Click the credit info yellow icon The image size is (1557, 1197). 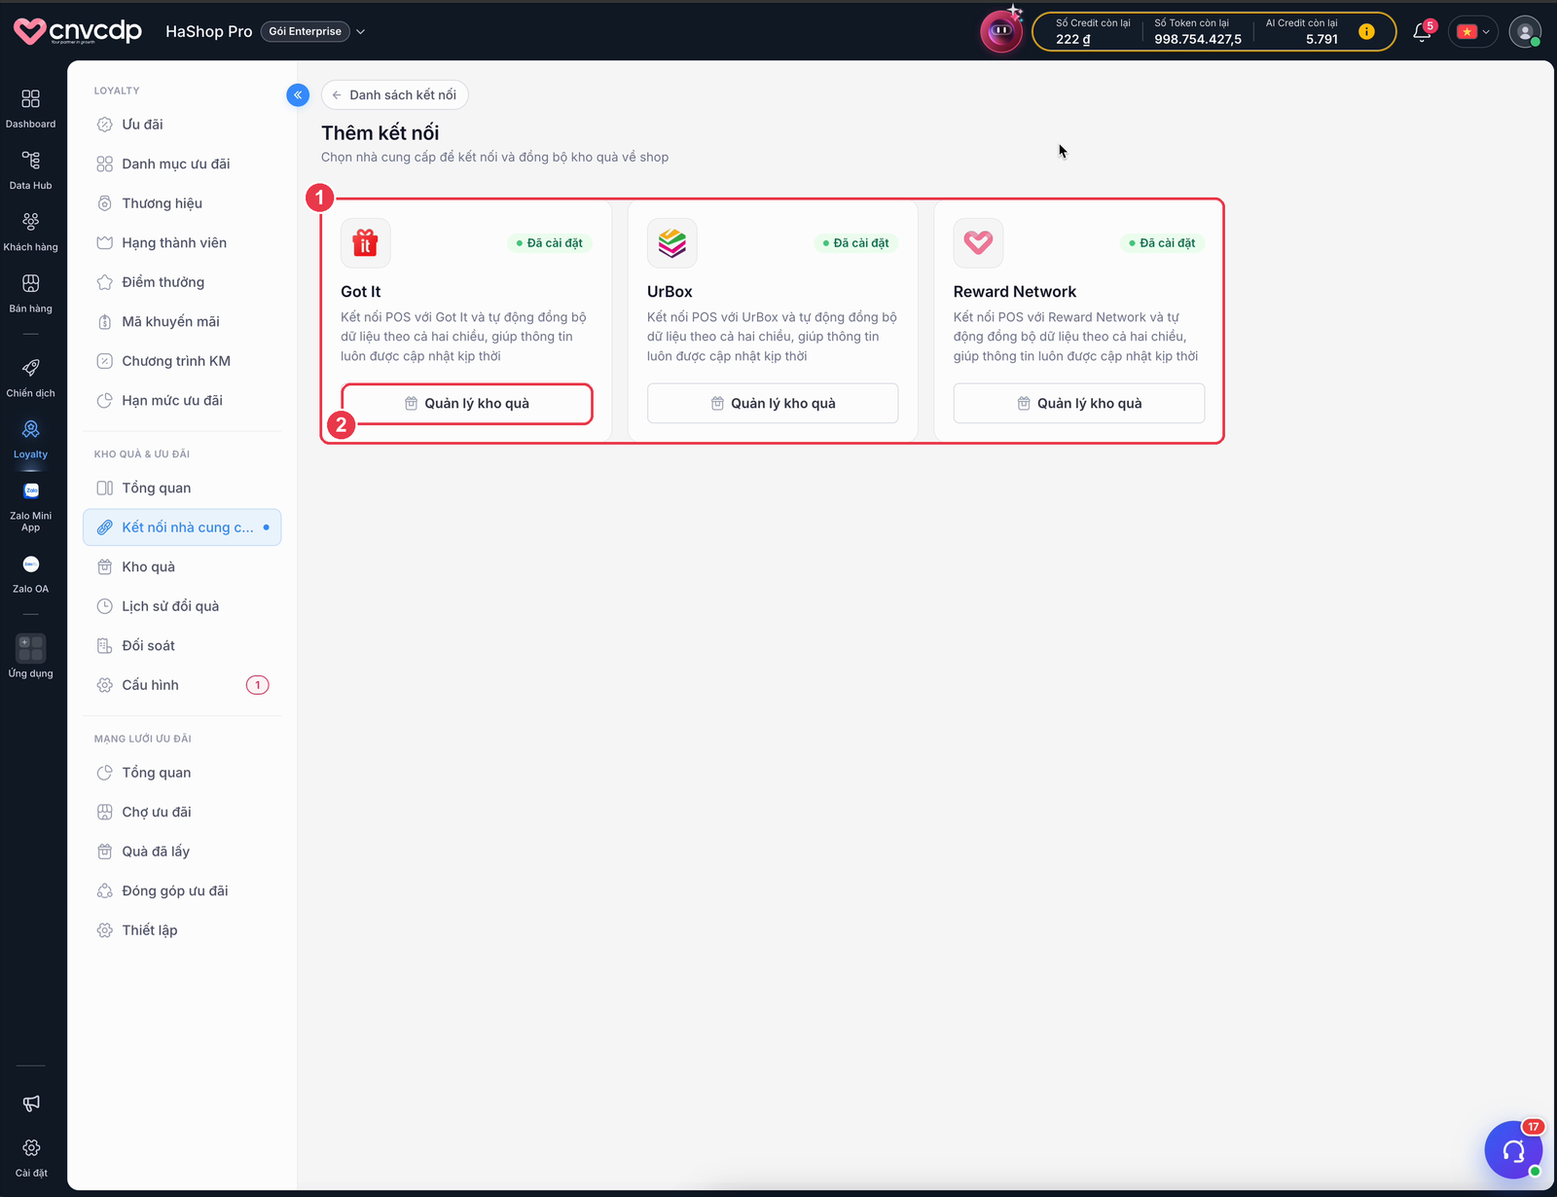[1366, 31]
